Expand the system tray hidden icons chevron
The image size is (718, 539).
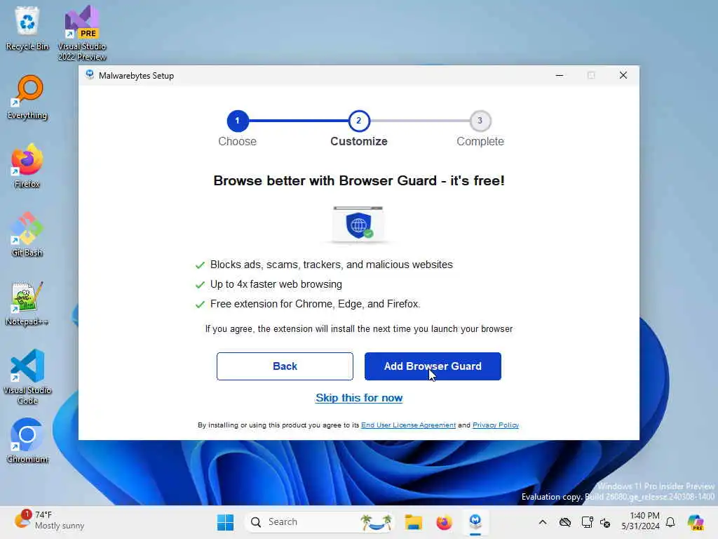click(543, 522)
